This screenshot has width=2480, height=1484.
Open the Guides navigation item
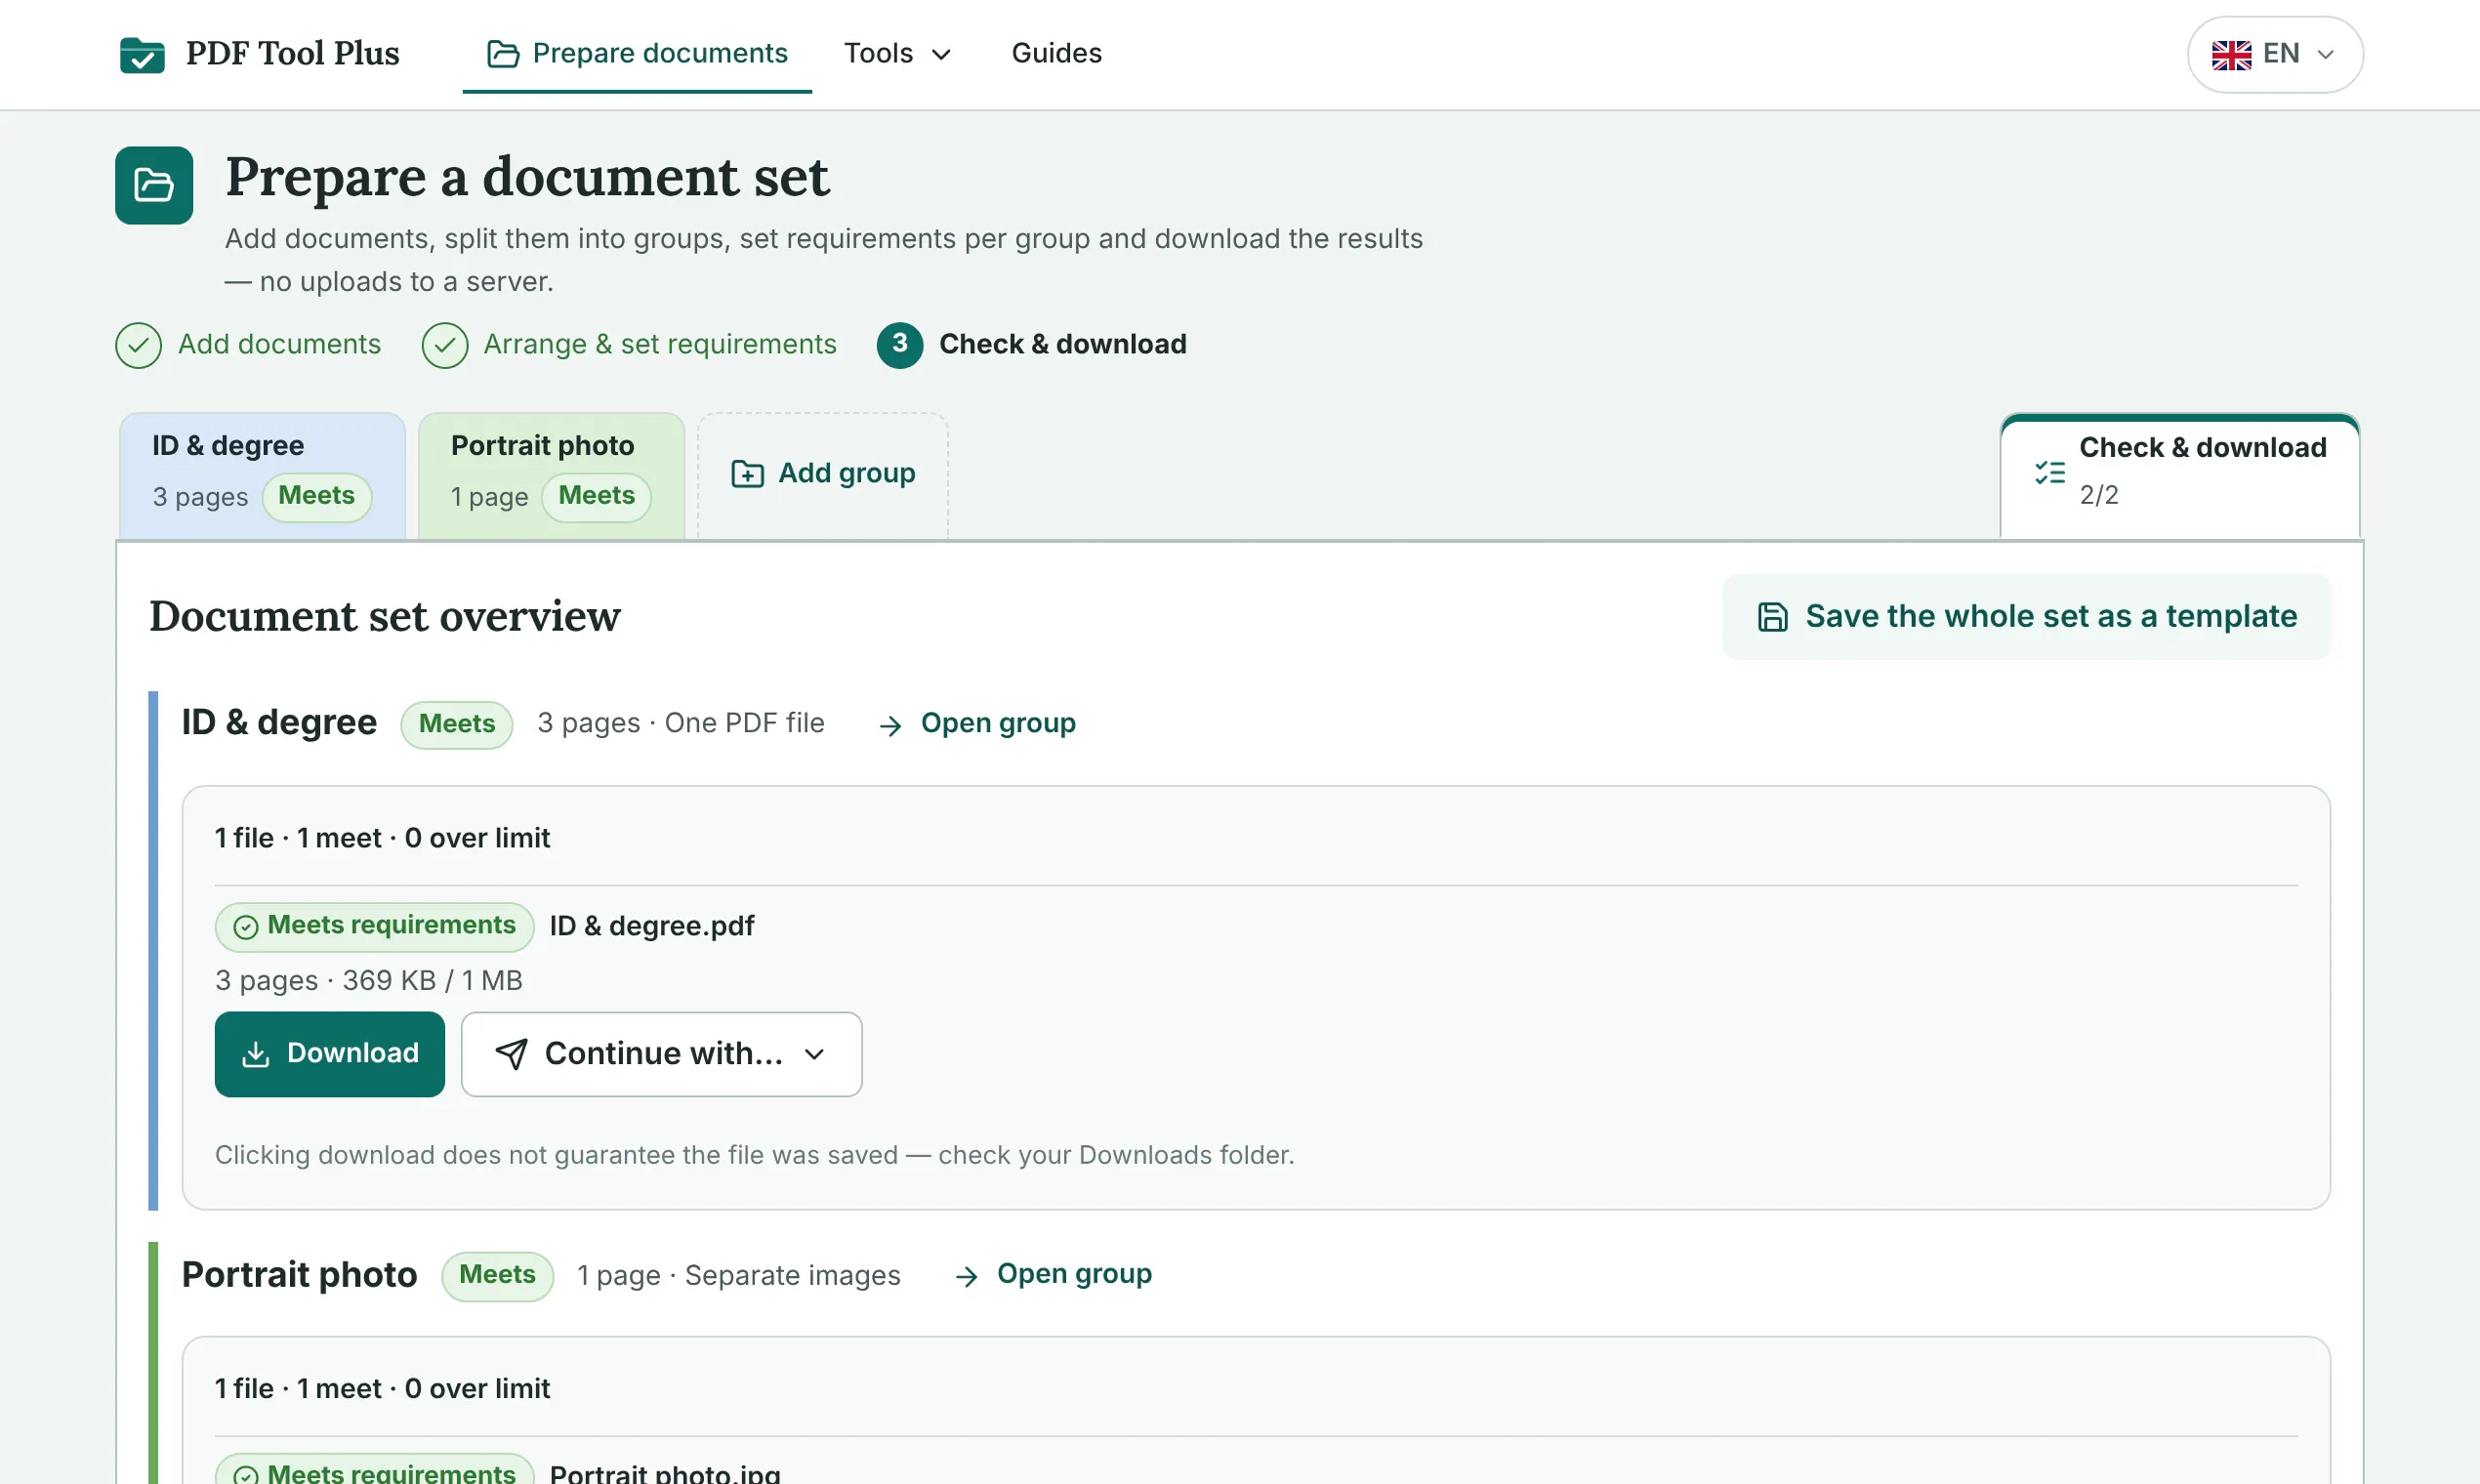(x=1056, y=53)
